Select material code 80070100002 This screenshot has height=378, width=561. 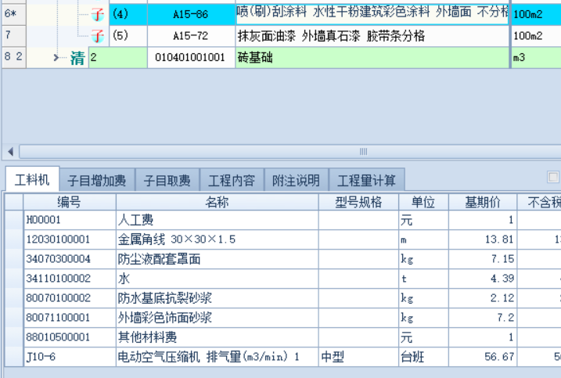(x=70, y=298)
